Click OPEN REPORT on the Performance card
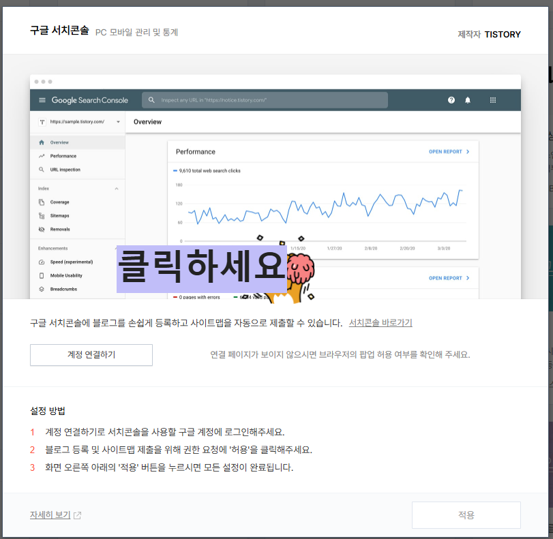The width and height of the screenshot is (553, 539). pos(449,151)
